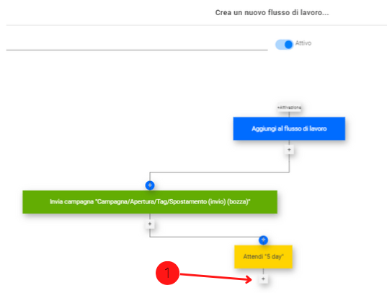Toggle the Attivo switch

284,45
